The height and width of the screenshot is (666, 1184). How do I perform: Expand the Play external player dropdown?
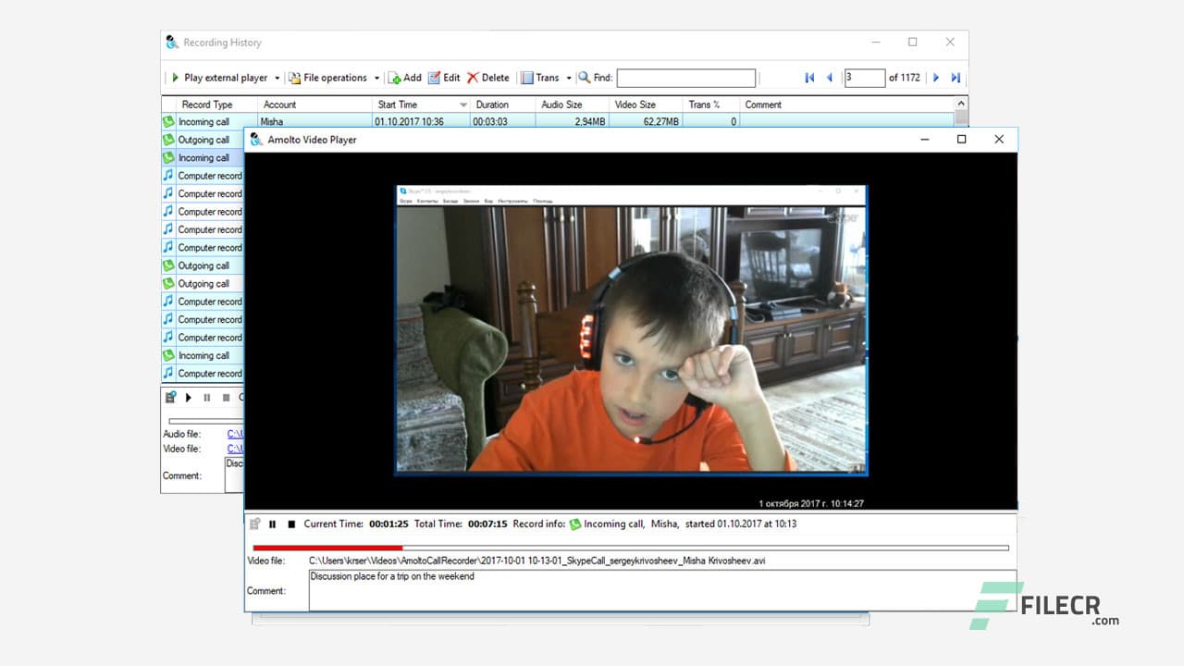pos(276,78)
